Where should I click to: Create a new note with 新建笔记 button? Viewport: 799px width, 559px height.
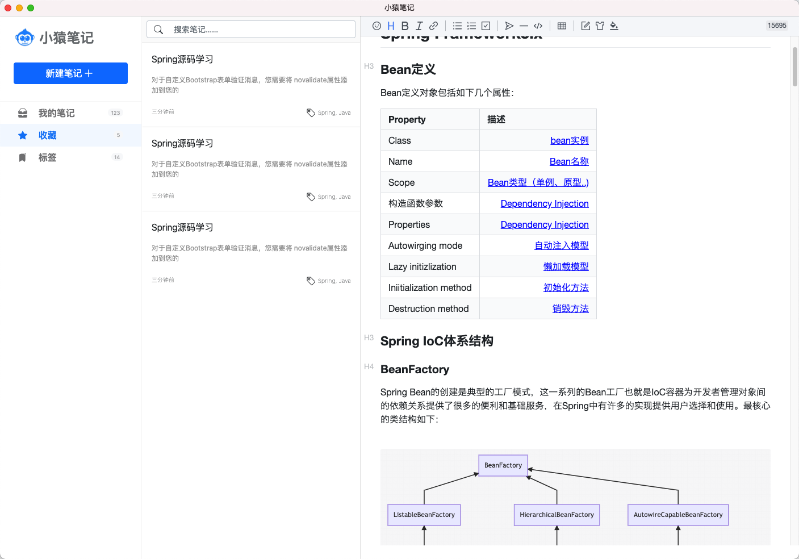click(70, 73)
